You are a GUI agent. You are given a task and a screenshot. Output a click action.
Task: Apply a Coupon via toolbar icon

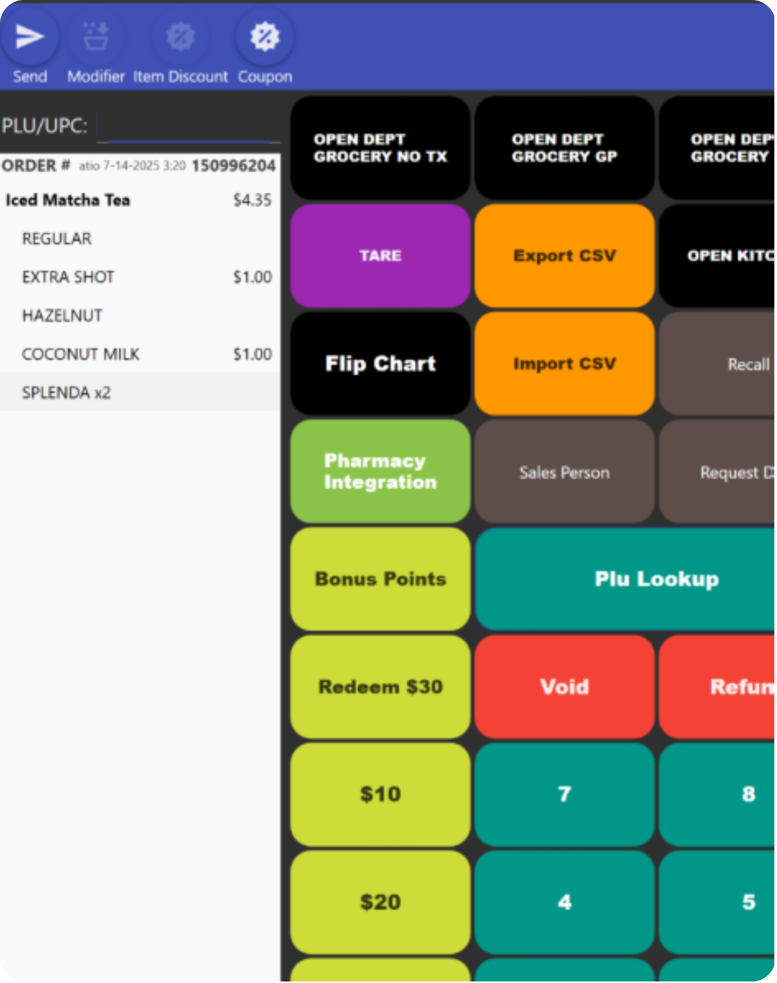pyautogui.click(x=264, y=37)
